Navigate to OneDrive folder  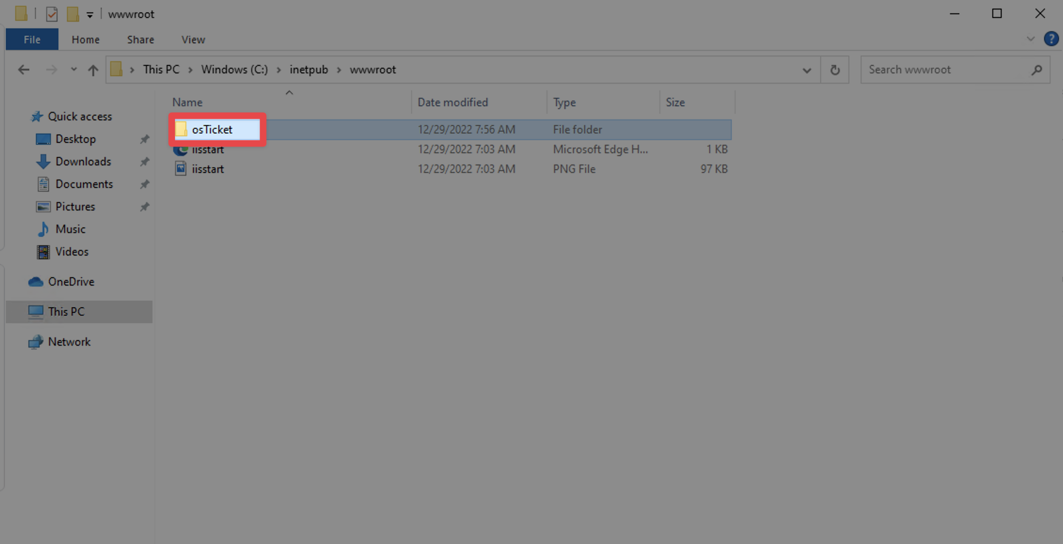click(71, 282)
